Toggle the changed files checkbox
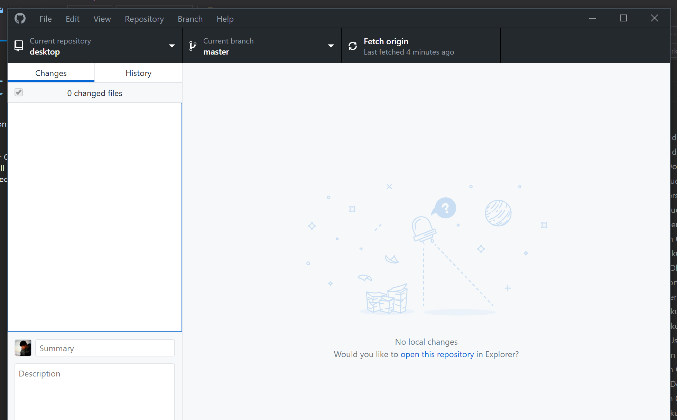 click(x=19, y=92)
